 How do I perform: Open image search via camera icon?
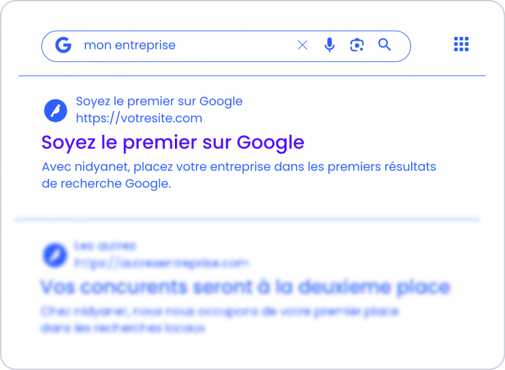357,45
